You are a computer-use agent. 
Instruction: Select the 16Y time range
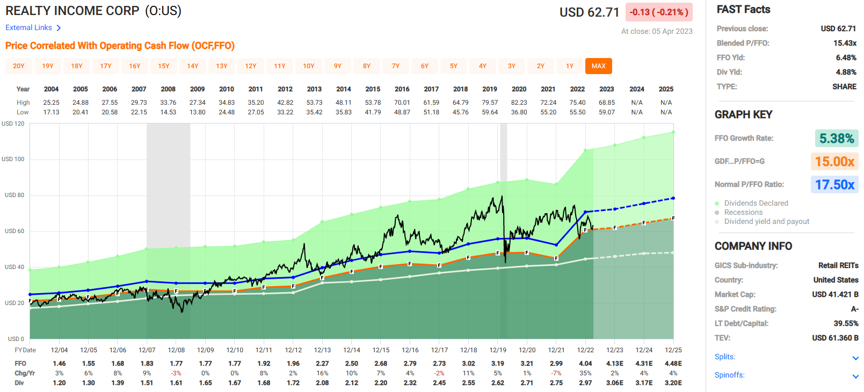point(135,66)
